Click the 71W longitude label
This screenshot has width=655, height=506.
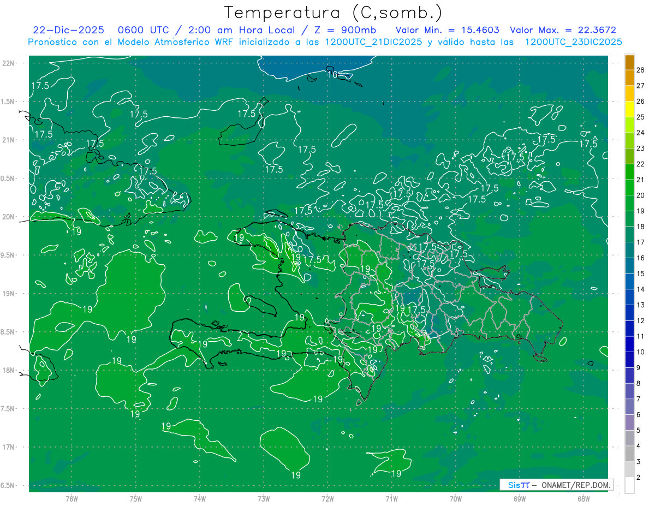pos(392,498)
